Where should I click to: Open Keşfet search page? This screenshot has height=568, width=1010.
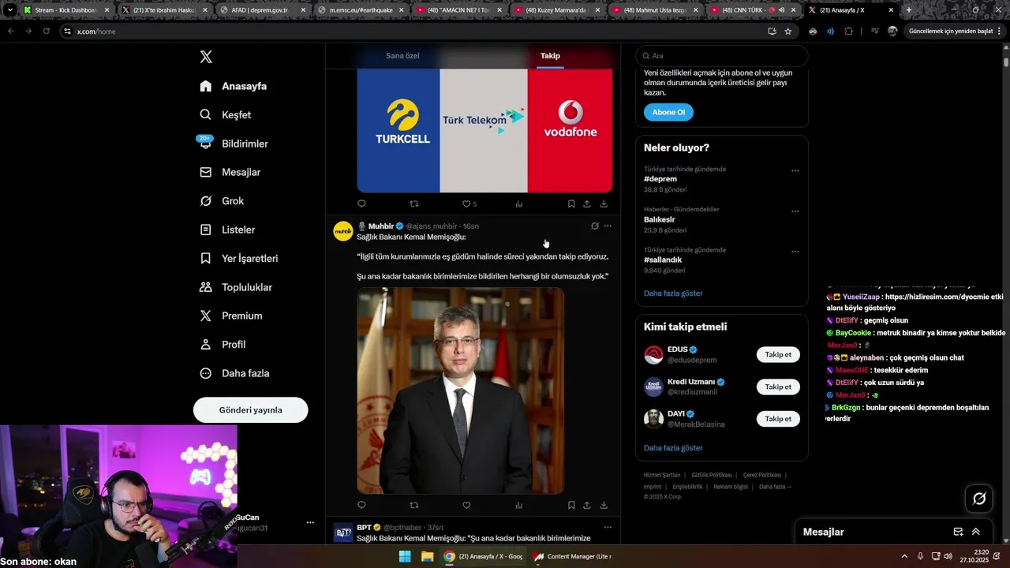pyautogui.click(x=226, y=114)
